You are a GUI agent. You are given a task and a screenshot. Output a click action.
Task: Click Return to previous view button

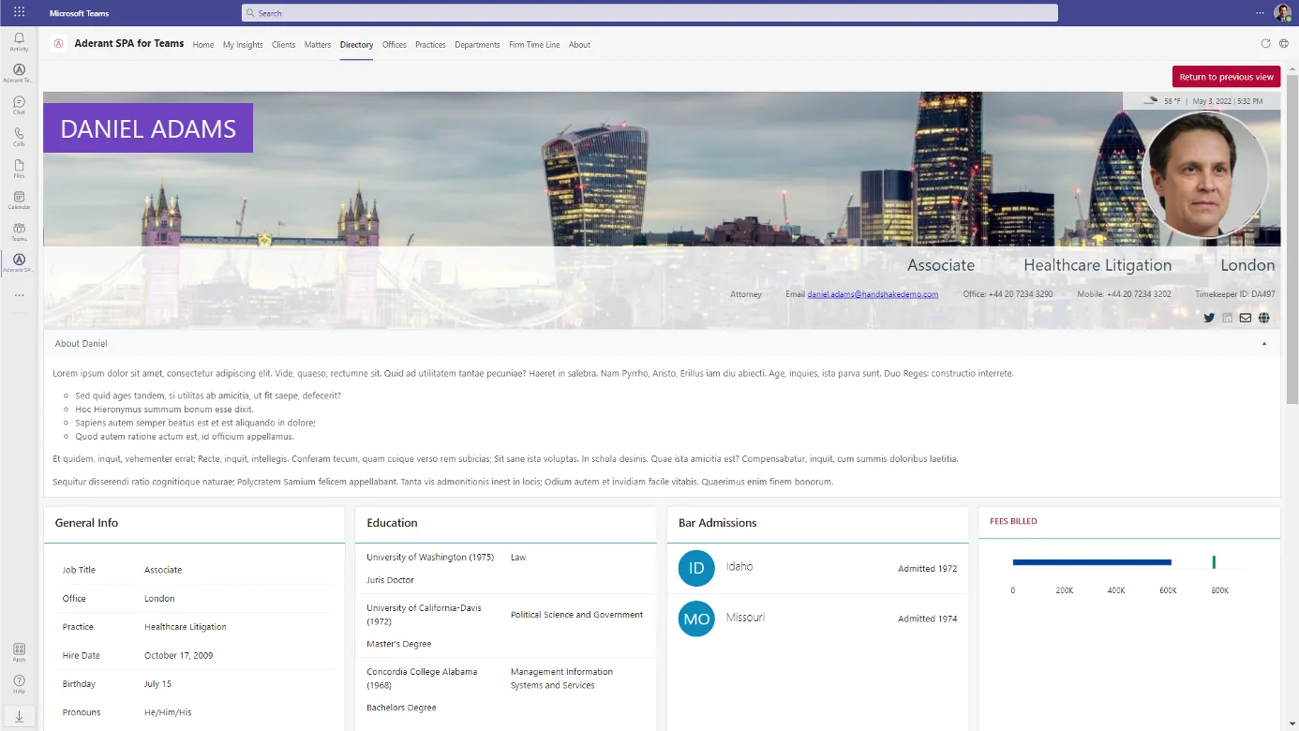tap(1226, 77)
